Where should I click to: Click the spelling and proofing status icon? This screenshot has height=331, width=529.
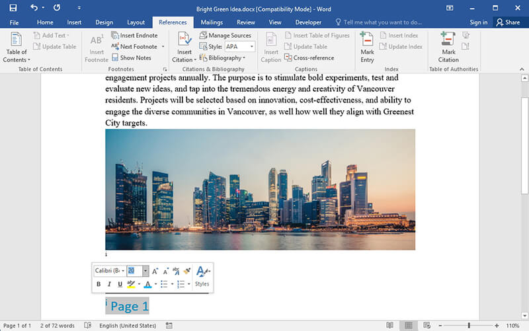(x=88, y=325)
